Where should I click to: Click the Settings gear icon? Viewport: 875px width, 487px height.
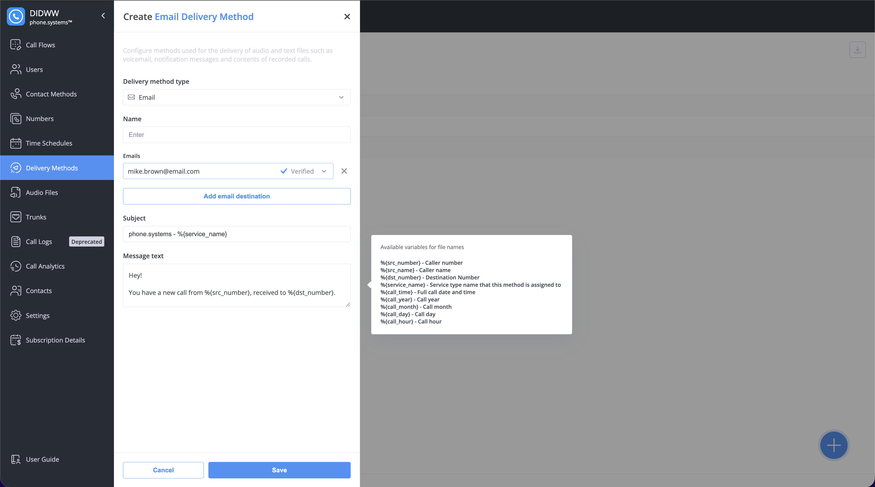pyautogui.click(x=16, y=315)
